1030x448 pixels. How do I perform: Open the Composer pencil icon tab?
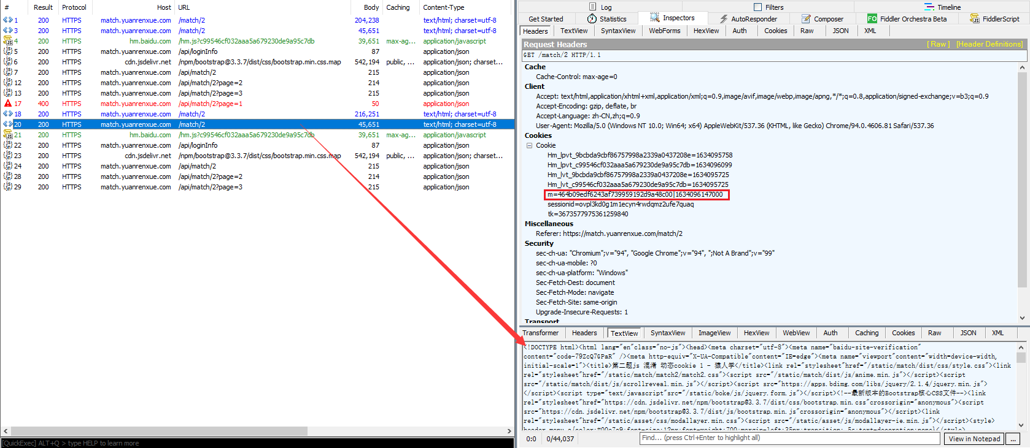pos(807,19)
